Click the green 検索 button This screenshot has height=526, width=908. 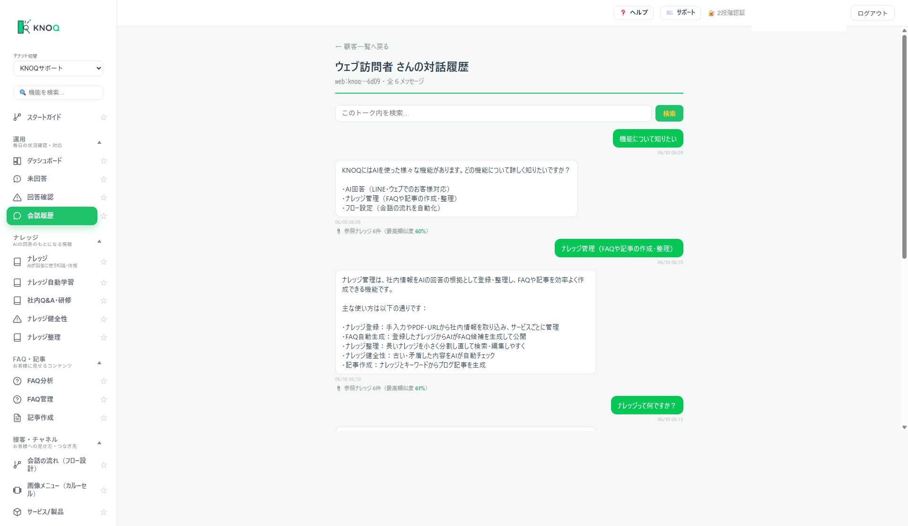click(x=669, y=114)
